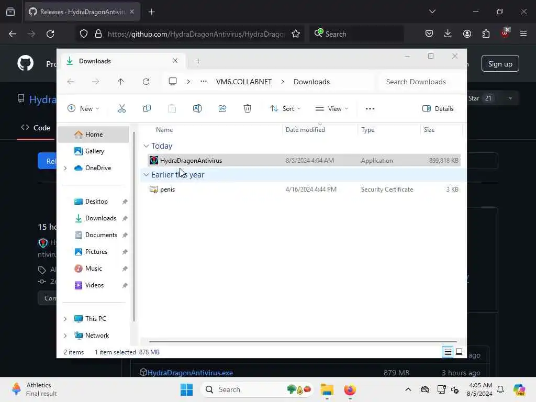This screenshot has width=536, height=402.
Task: Open the Code tab on GitHub
Action: (x=36, y=128)
